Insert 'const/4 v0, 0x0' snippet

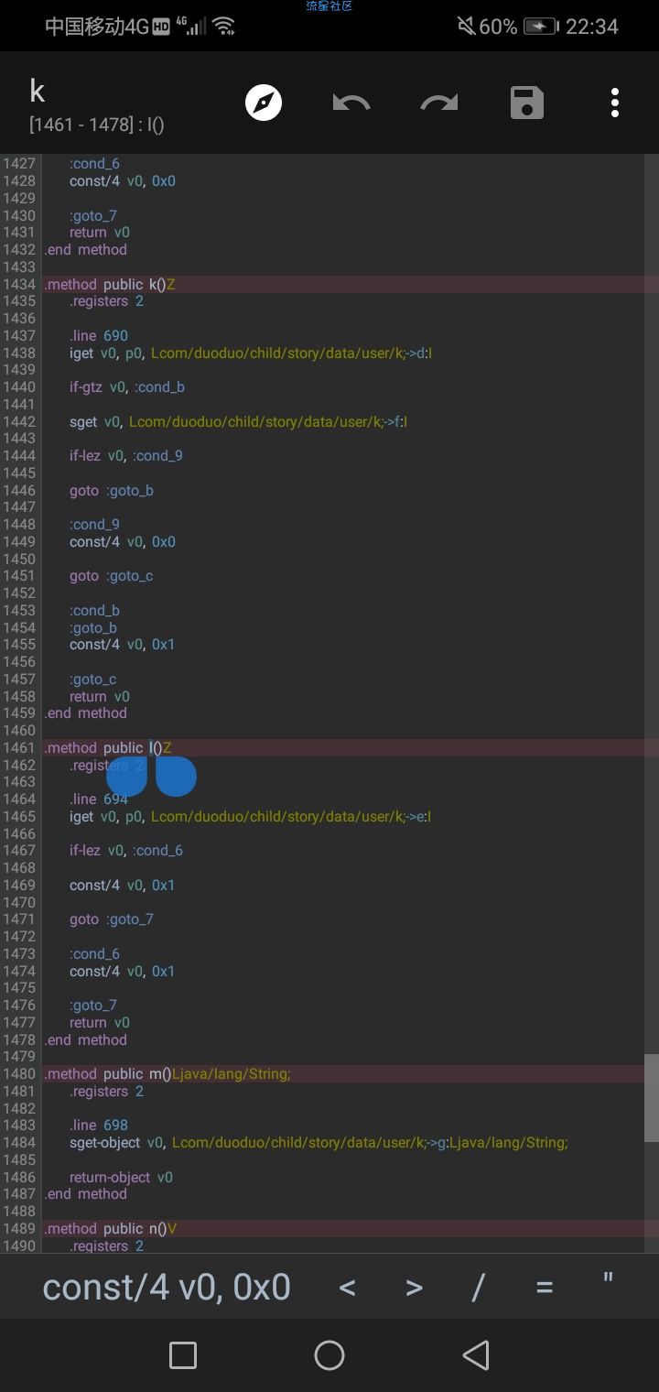click(x=167, y=1287)
